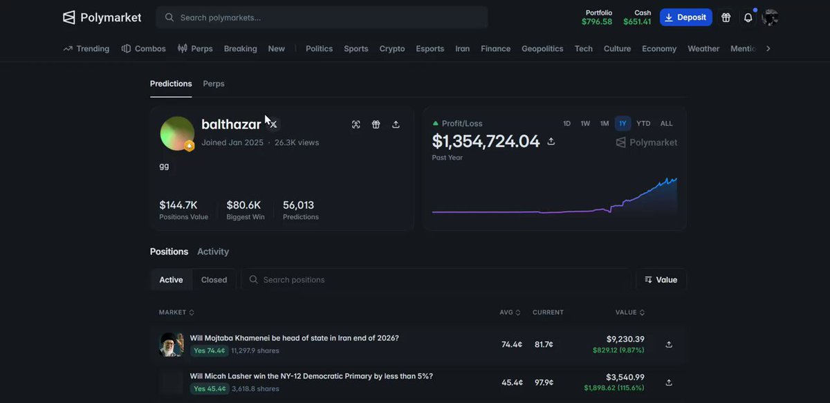Open the Economy category

pos(659,48)
